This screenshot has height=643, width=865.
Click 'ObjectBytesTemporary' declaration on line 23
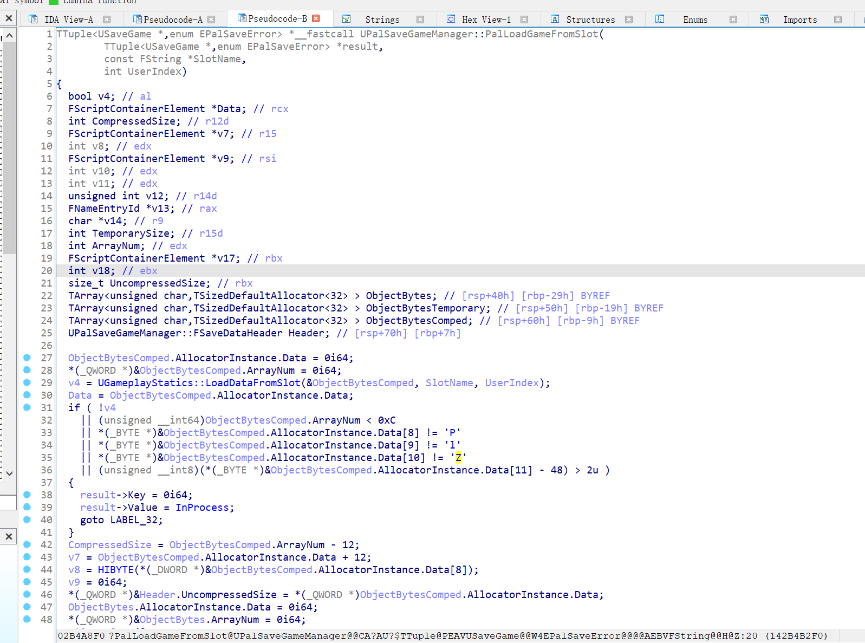[426, 308]
